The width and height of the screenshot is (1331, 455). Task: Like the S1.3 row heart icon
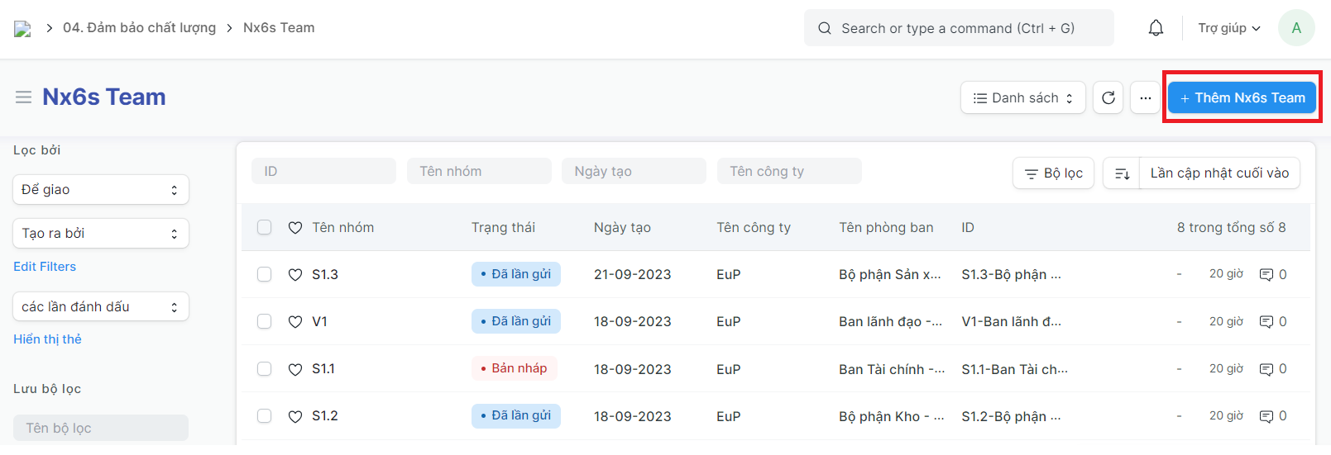click(x=295, y=274)
